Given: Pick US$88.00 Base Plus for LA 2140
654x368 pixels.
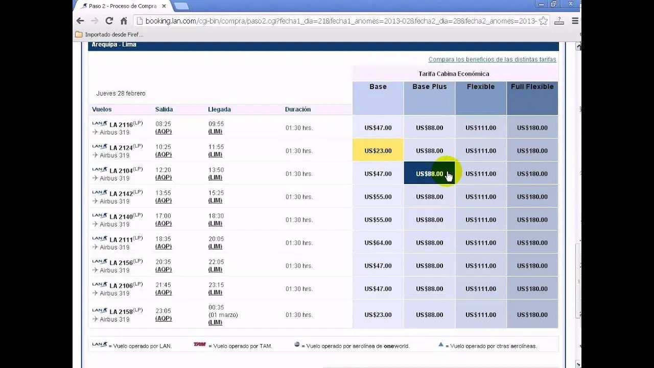Looking at the screenshot, I should pos(429,220).
